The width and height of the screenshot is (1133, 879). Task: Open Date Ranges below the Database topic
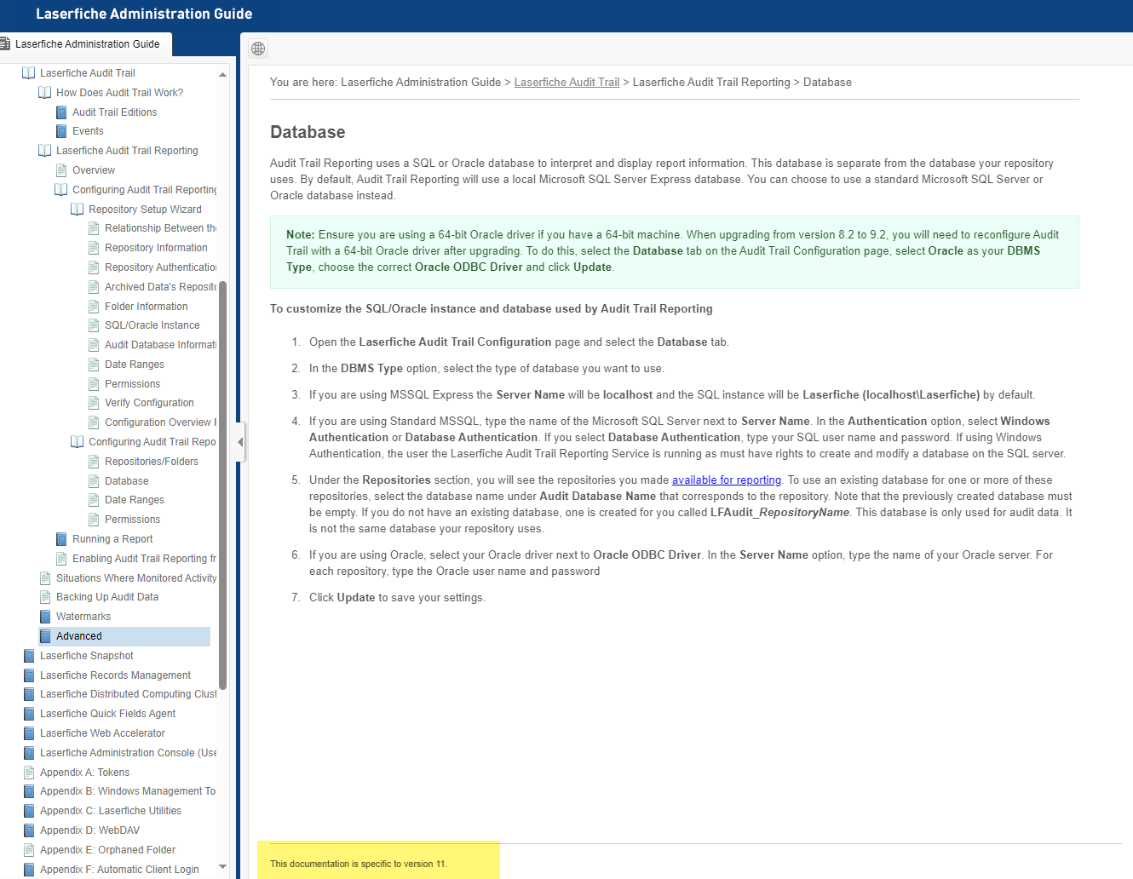[x=135, y=500]
